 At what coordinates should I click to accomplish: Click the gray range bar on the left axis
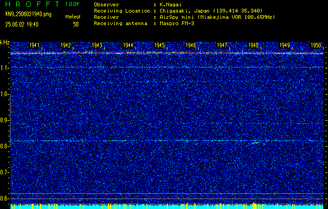10,120
